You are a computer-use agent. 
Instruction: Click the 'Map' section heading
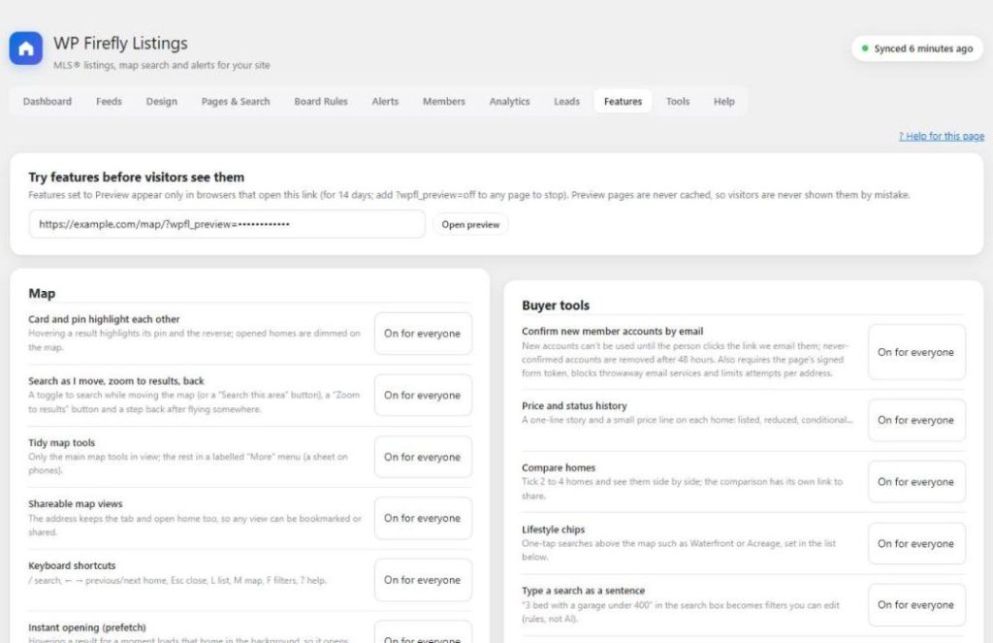click(42, 293)
